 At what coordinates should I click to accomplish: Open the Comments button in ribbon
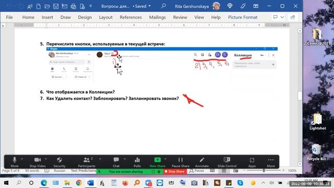pyautogui.click(x=276, y=17)
